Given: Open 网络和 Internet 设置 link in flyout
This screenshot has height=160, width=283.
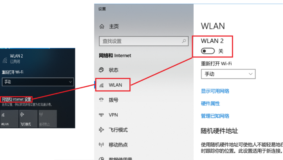Looking at the screenshot, I should click(x=17, y=99).
